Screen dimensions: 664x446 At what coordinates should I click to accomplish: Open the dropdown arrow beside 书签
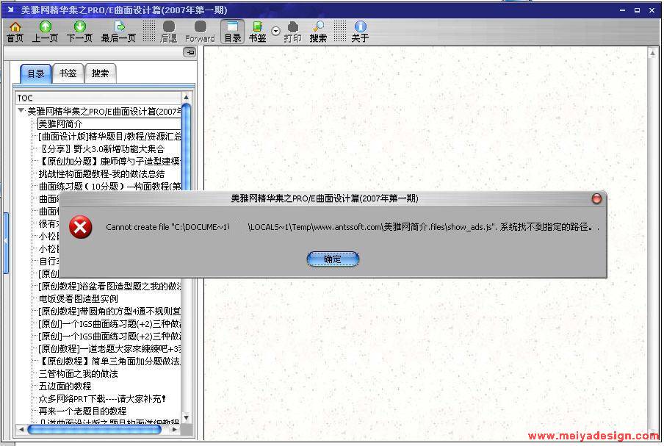275,32
